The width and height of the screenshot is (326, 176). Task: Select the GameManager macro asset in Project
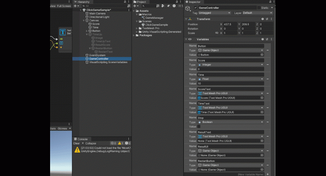pyautogui.click(x=154, y=18)
